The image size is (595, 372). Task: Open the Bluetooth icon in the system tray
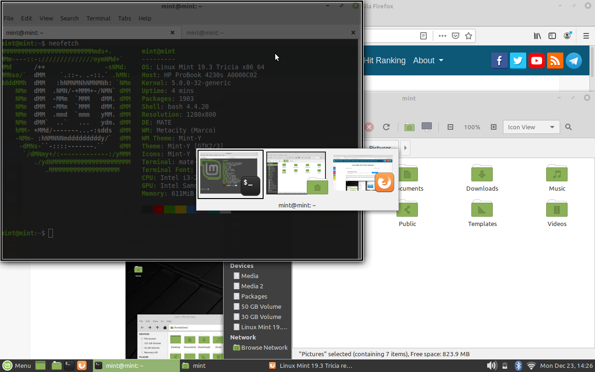coord(518,365)
